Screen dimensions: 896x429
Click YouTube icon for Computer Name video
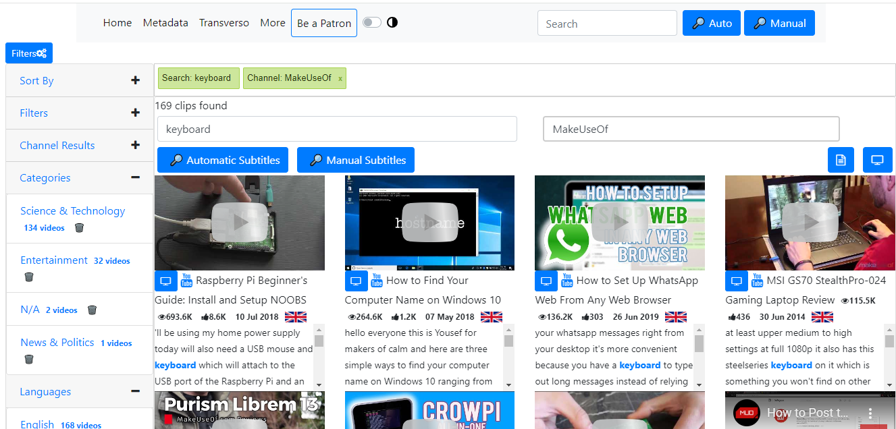pyautogui.click(x=377, y=280)
